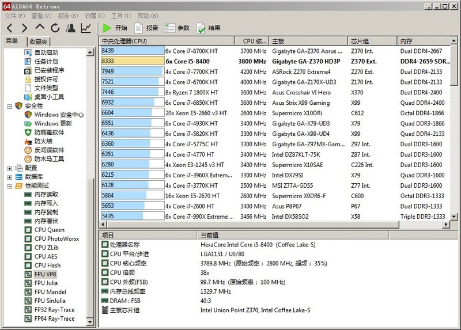
Task: Collapse the 安全性 tree node
Action: (9, 107)
